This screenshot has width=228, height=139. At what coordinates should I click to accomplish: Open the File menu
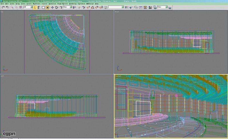click(x=2, y=4)
